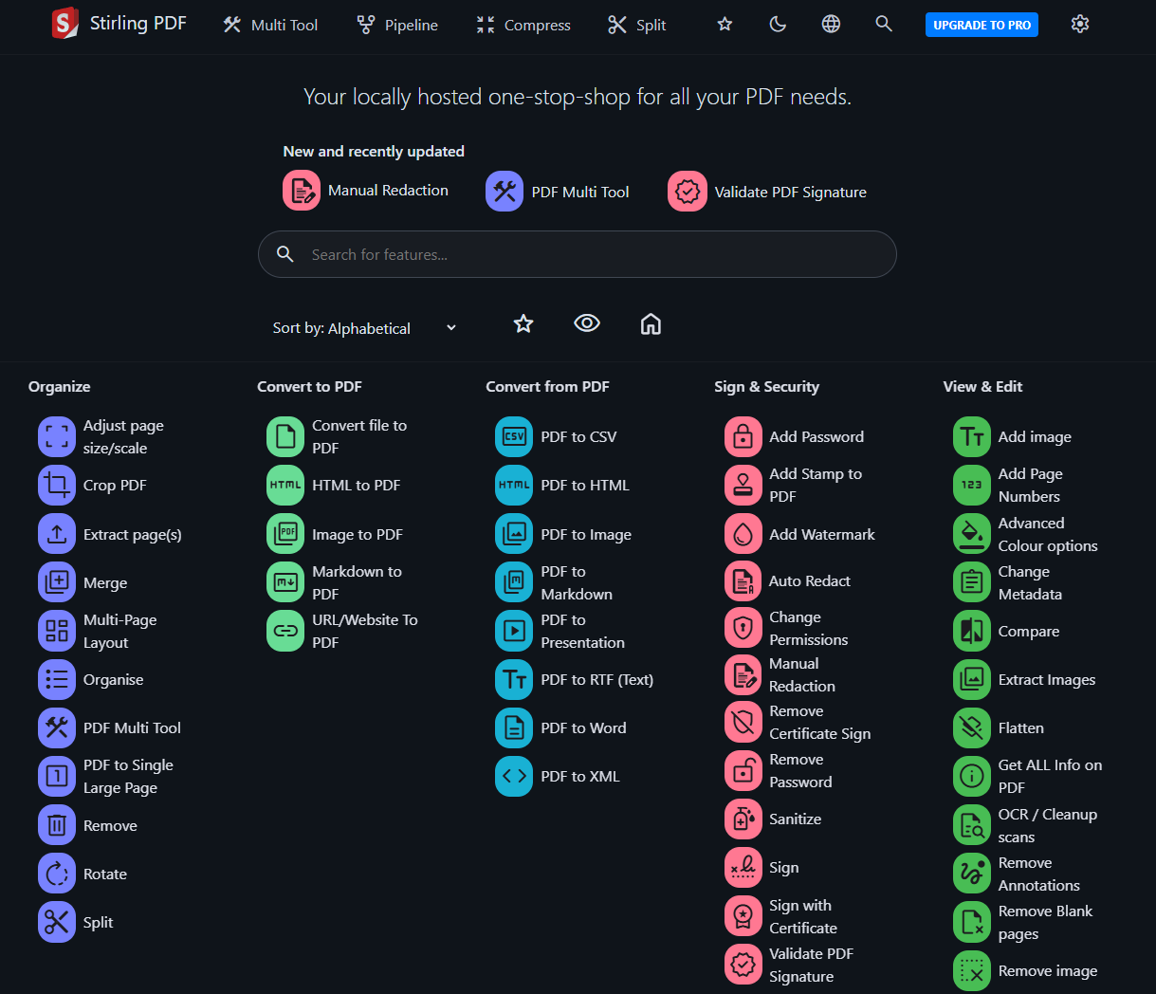Click the Add Watermark icon
The image size is (1156, 994).
743,534
